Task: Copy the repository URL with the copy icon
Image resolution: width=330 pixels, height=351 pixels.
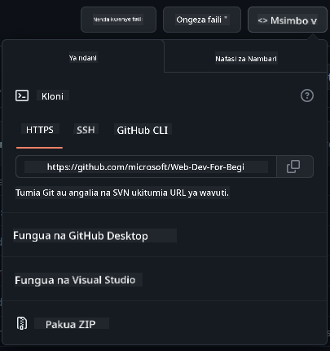Action: [295, 167]
